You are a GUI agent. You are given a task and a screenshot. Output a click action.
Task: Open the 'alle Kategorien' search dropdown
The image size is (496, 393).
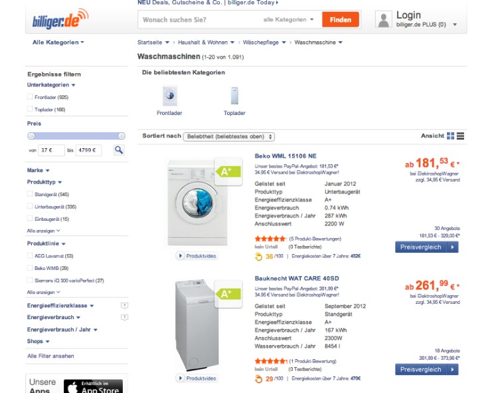[289, 20]
